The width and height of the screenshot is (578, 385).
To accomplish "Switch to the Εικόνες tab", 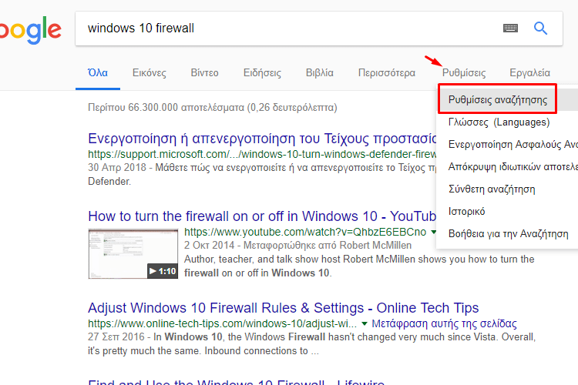I will 150,72.
